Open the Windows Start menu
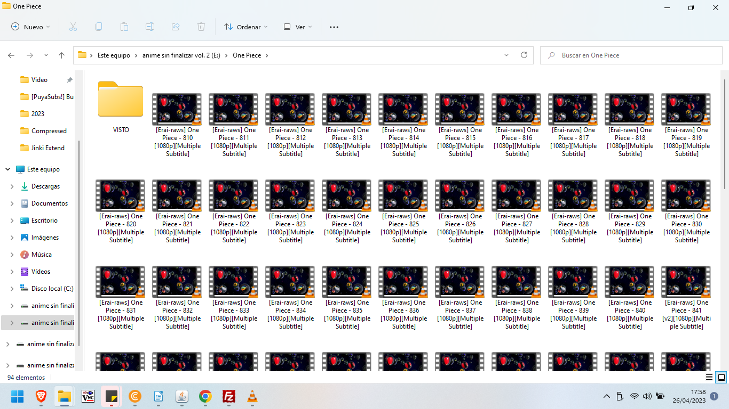This screenshot has height=409, width=729. click(18, 396)
